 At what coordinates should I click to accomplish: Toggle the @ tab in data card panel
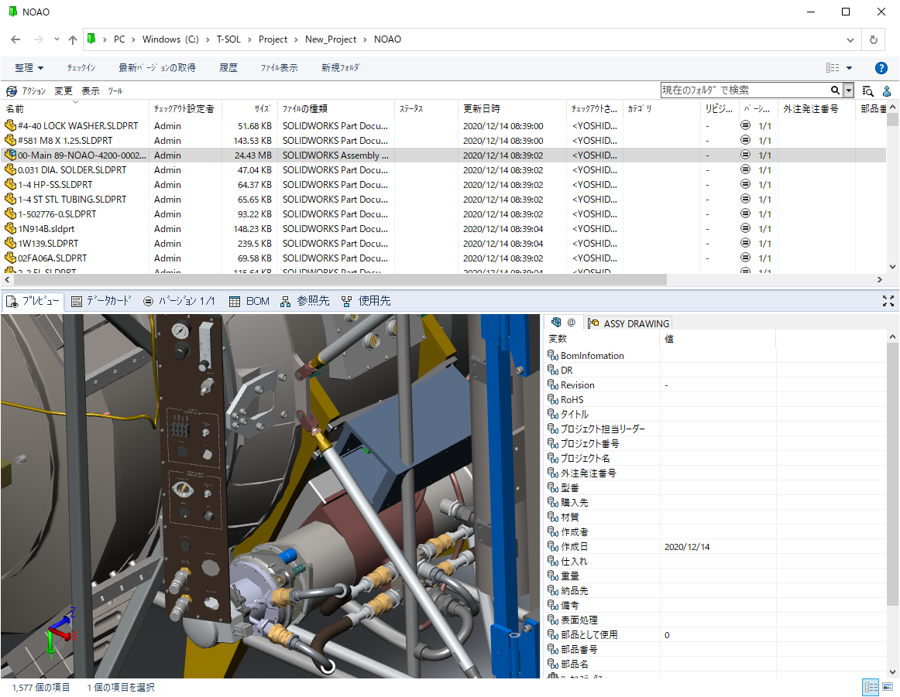pos(569,323)
